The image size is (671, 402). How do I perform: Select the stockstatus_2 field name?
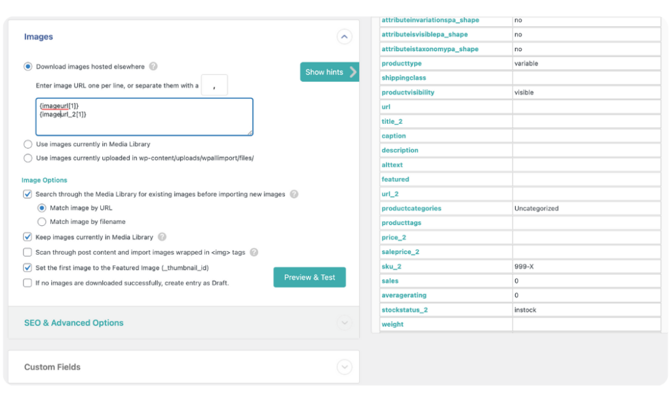coord(404,310)
